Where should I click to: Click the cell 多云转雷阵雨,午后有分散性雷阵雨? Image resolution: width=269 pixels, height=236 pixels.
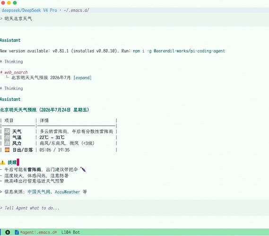click(x=76, y=131)
